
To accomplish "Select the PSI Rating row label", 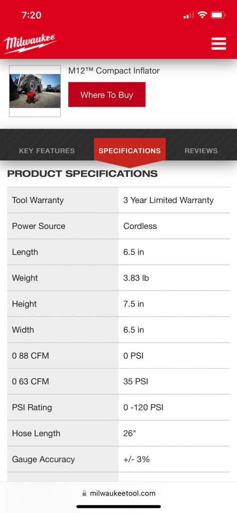I will click(x=32, y=408).
